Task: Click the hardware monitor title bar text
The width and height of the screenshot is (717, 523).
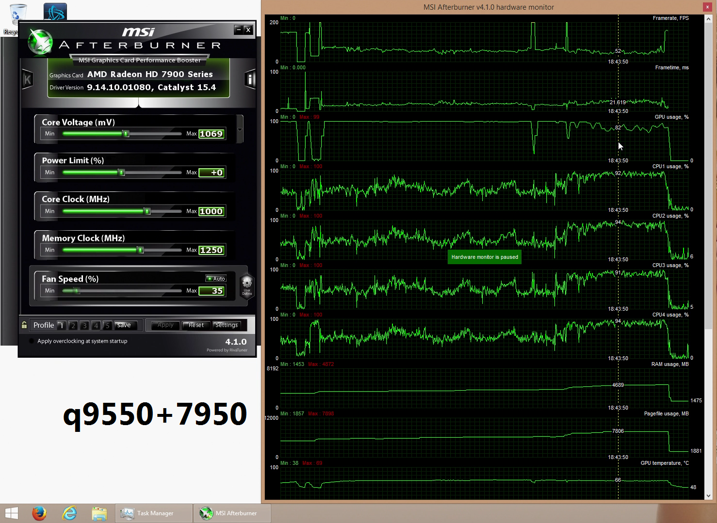Action: click(x=489, y=7)
